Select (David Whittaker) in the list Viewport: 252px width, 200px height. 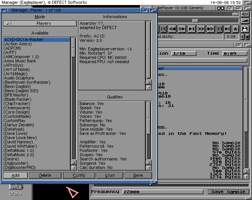pos(37,146)
